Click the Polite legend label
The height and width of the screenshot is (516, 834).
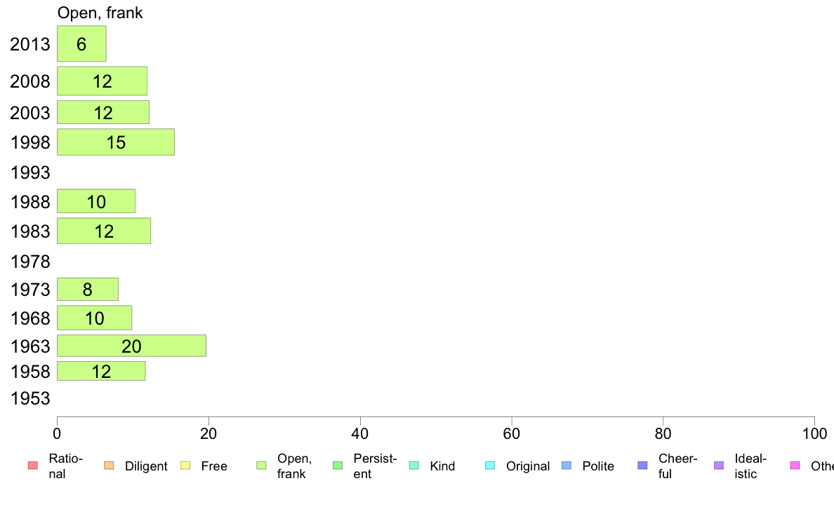598,466
